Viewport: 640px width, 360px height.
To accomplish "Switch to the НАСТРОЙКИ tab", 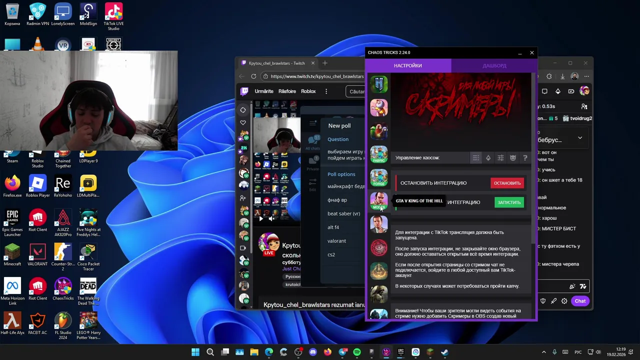I will point(408,65).
